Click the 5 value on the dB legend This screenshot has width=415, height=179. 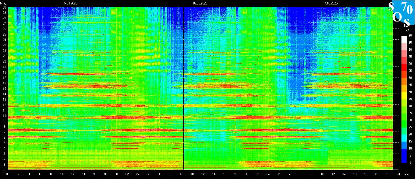[410, 155]
